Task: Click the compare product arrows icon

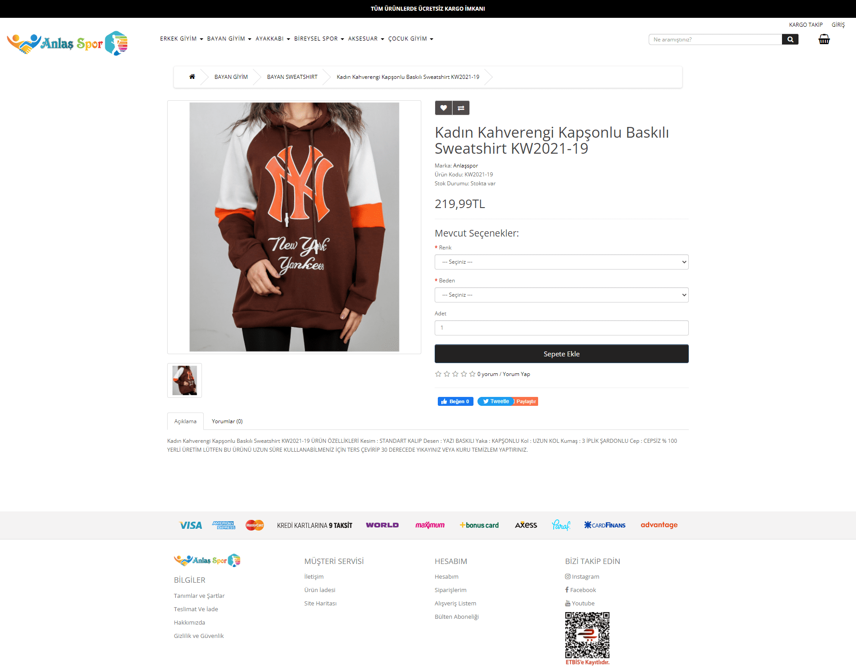Action: [461, 108]
